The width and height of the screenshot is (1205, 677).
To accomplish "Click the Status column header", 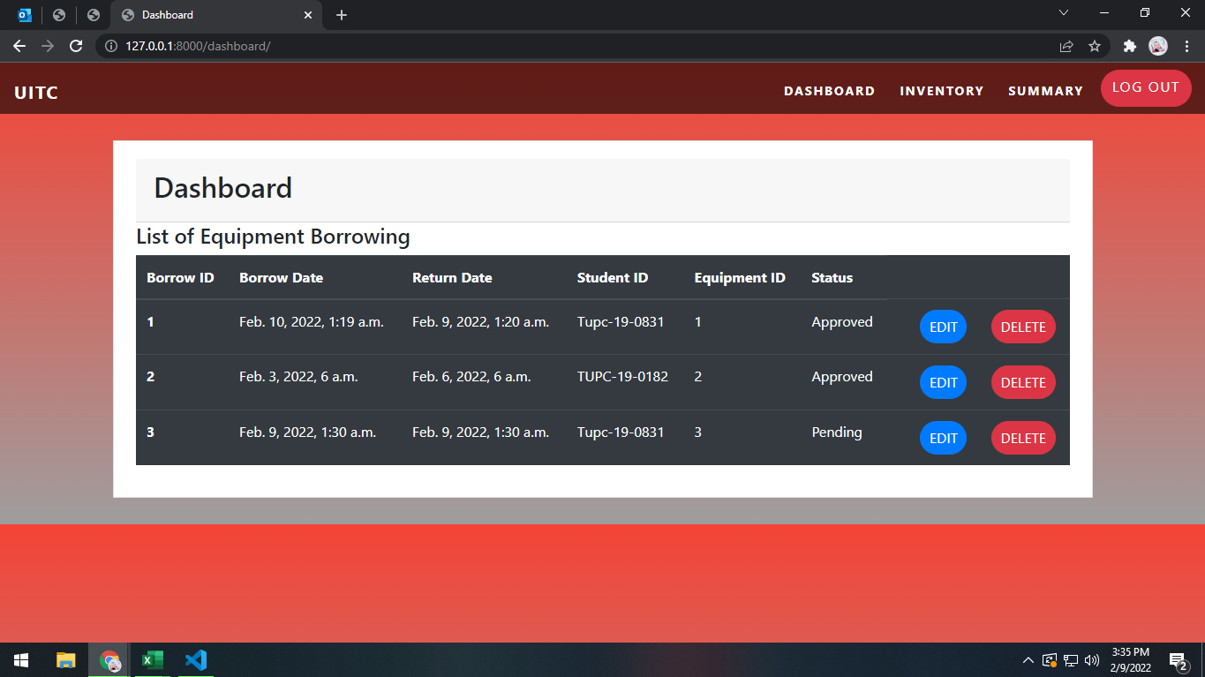I will [832, 277].
